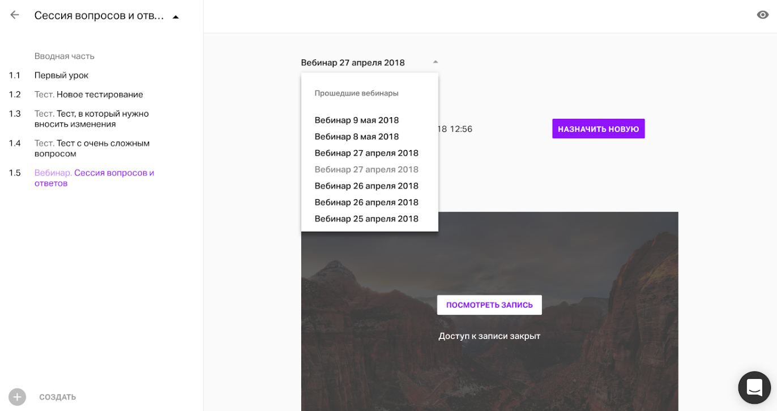Viewport: 777px width, 411px height.
Task: Click the Сессия вопросов и отв... title
Action: pos(99,16)
